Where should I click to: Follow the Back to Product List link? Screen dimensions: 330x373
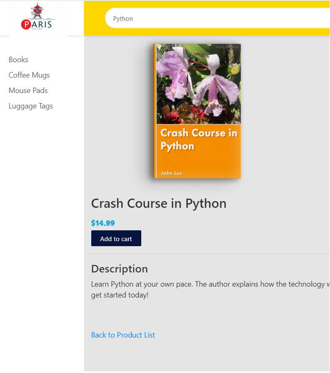click(123, 335)
